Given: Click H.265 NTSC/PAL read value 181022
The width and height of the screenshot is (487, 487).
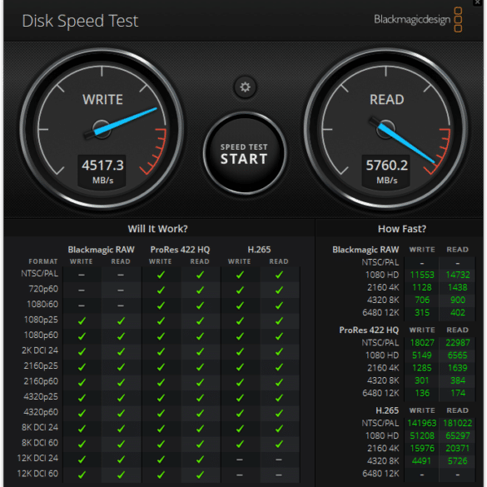Looking at the screenshot, I should (458, 424).
